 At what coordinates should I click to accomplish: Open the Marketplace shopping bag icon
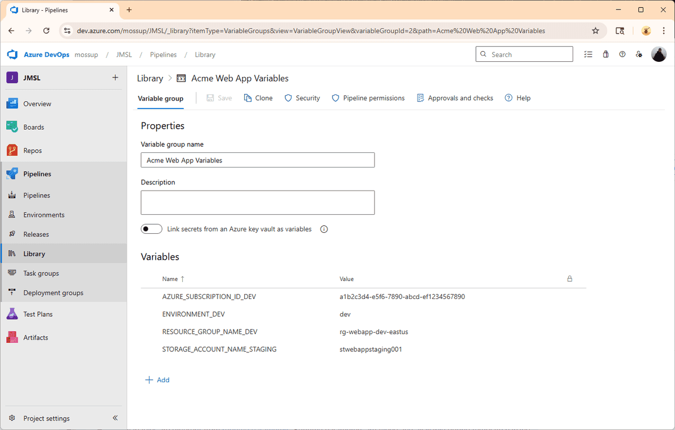tap(605, 54)
